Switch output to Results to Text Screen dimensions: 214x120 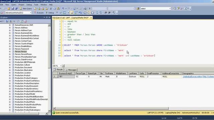(x=85, y=13)
